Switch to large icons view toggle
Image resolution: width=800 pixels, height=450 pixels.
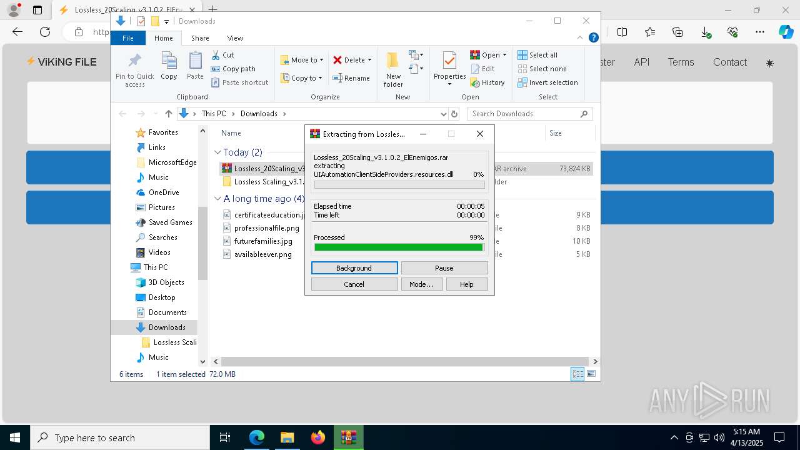tap(591, 374)
